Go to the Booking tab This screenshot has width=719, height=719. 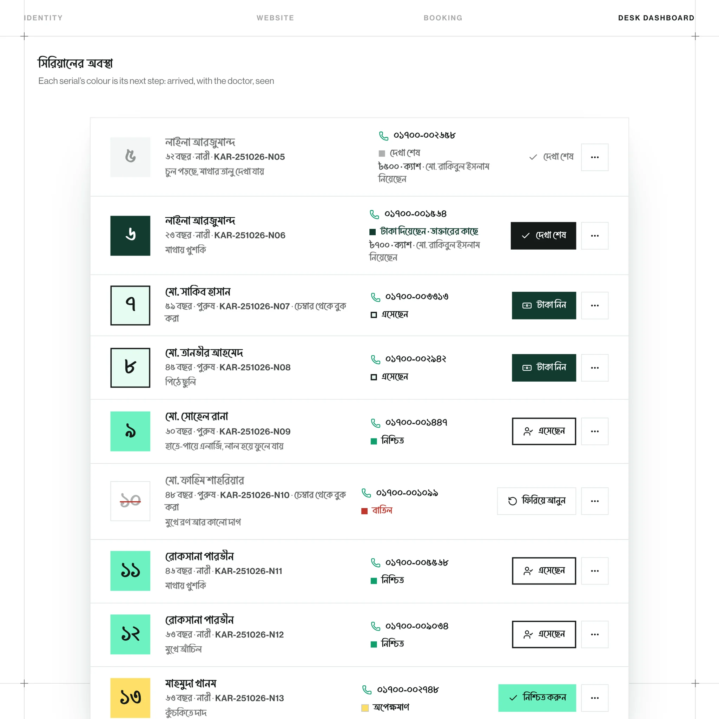point(443,18)
